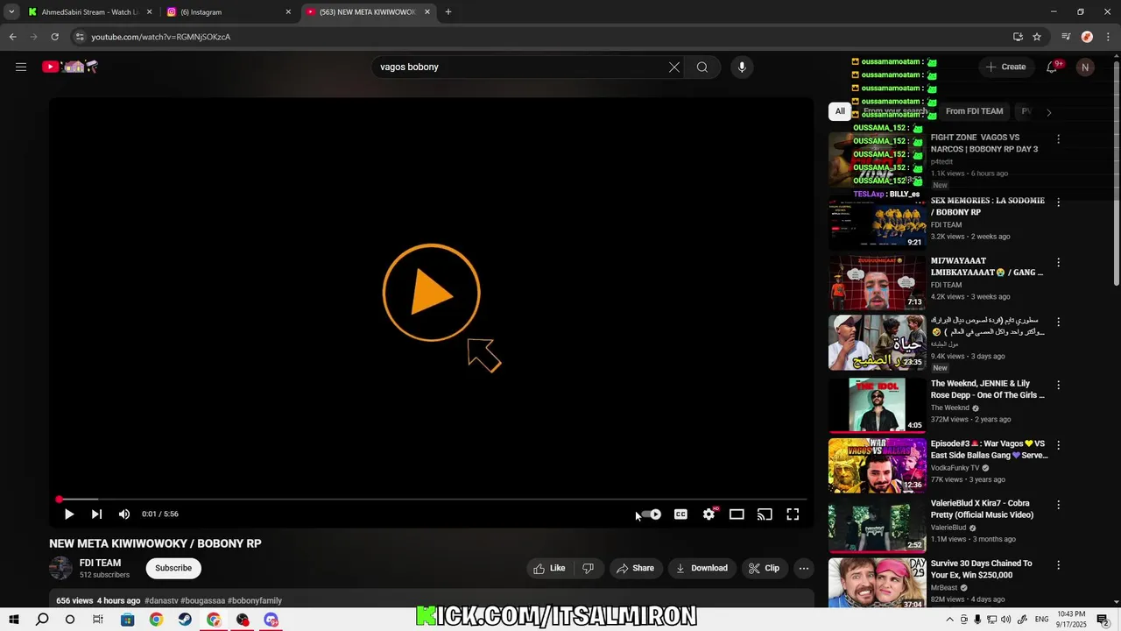Open options for MI7WAYAAAT video
The height and width of the screenshot is (631, 1121).
[x=1058, y=262]
